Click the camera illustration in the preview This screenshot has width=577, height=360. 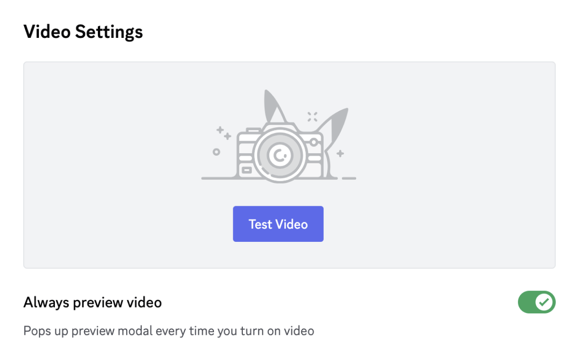(278, 151)
